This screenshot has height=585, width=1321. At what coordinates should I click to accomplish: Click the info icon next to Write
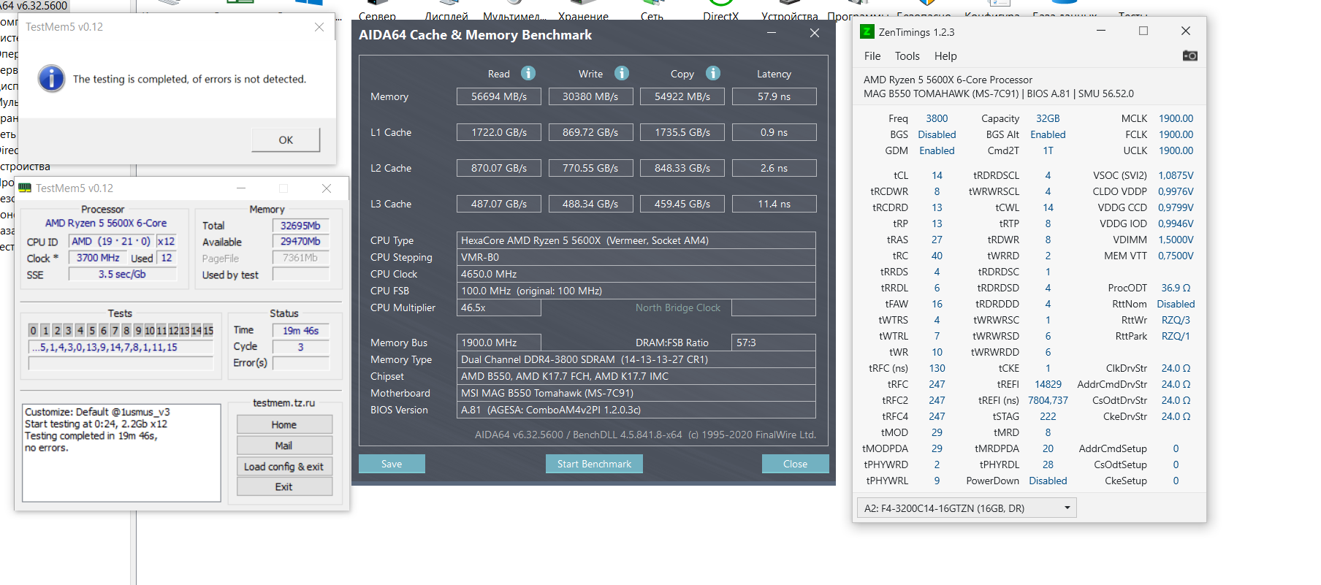[622, 73]
